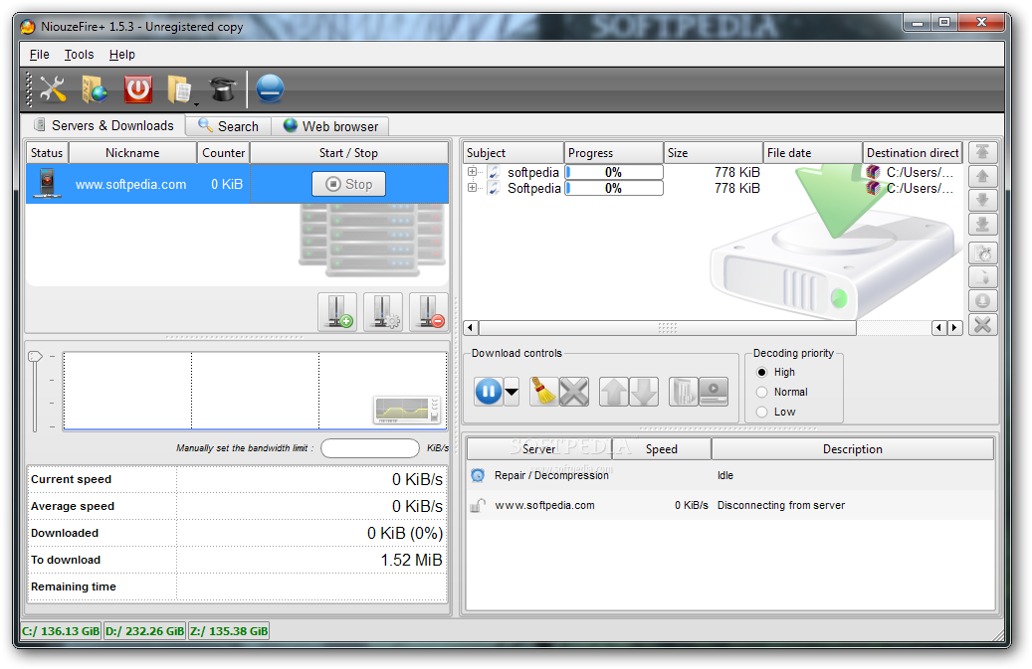Click the broom clean-up icon
The image size is (1032, 669).
coord(543,392)
